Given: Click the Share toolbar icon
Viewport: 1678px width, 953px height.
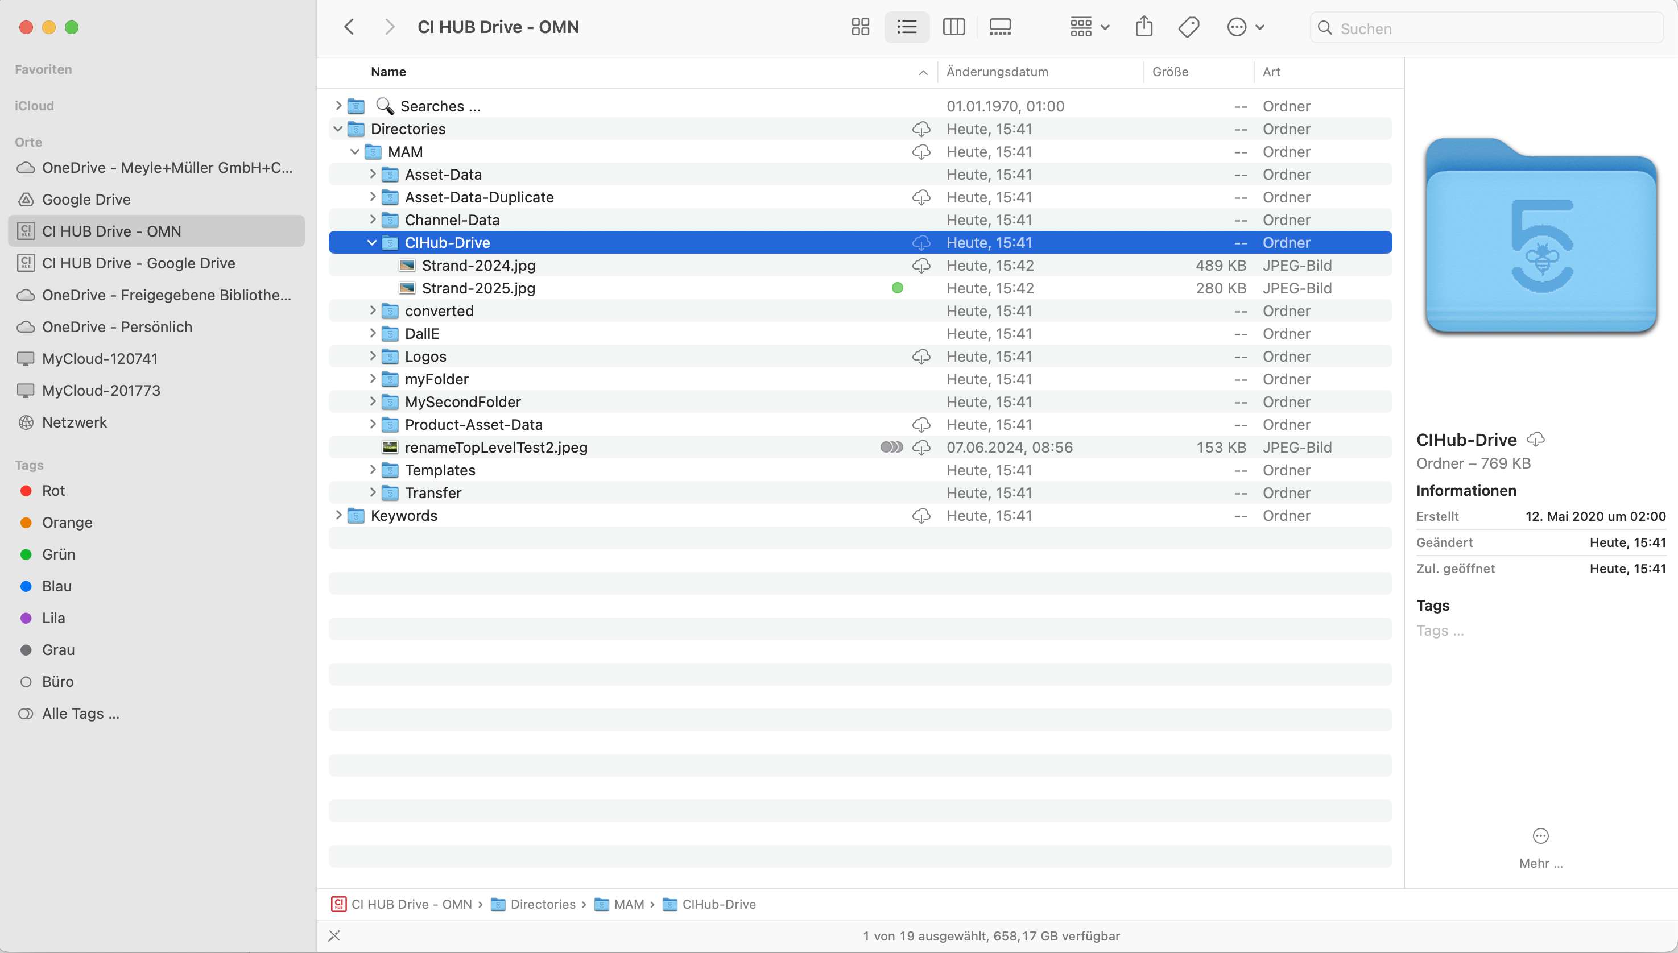Looking at the screenshot, I should [1144, 27].
